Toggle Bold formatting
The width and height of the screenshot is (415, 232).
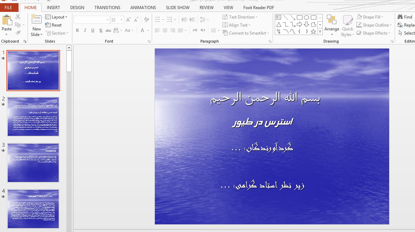coord(77,30)
